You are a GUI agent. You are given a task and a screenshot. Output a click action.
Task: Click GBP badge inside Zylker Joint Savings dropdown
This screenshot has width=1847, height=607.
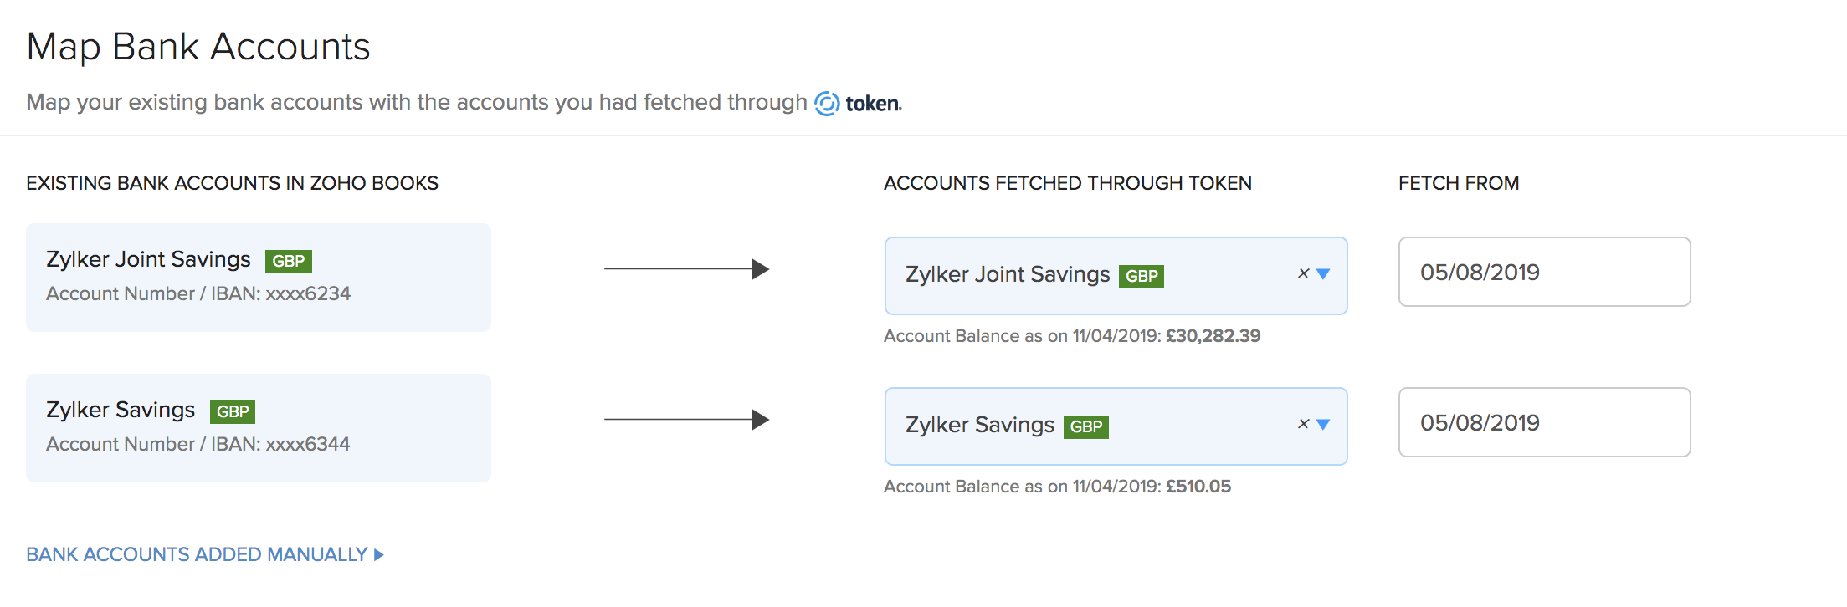click(x=1142, y=276)
